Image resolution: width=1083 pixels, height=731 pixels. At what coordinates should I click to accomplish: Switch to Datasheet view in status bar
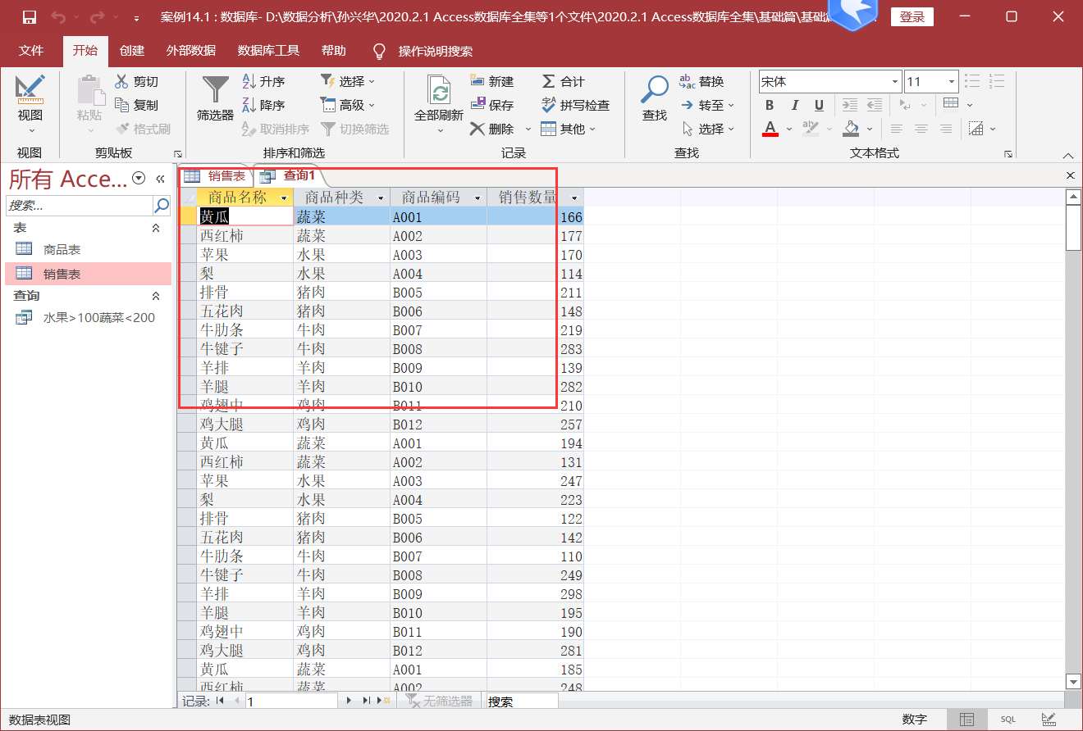(967, 720)
